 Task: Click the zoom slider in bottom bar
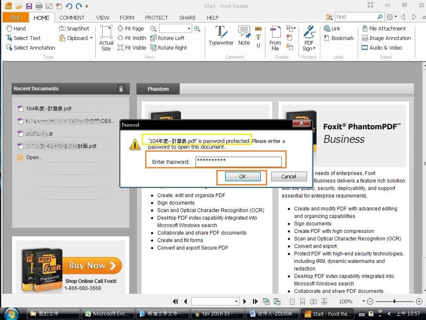point(394,301)
